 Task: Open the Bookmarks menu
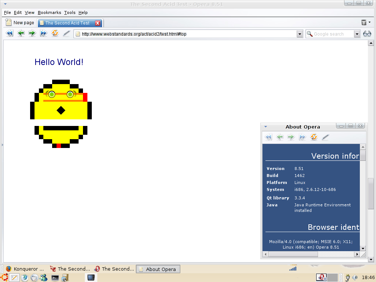coord(50,12)
